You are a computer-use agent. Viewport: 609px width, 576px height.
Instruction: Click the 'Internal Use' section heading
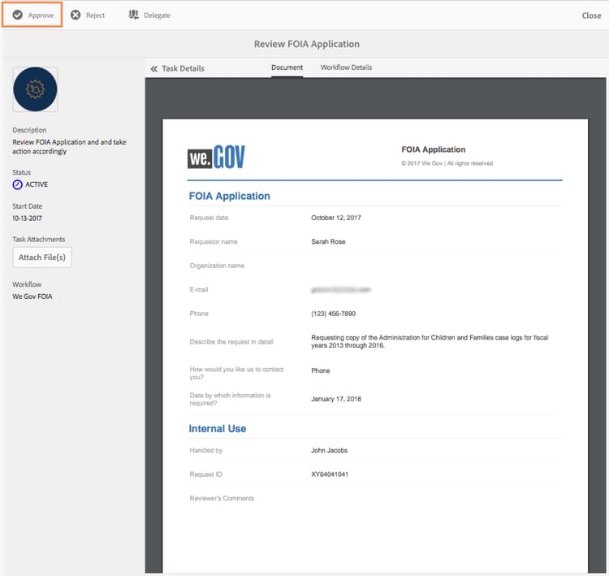pos(218,429)
